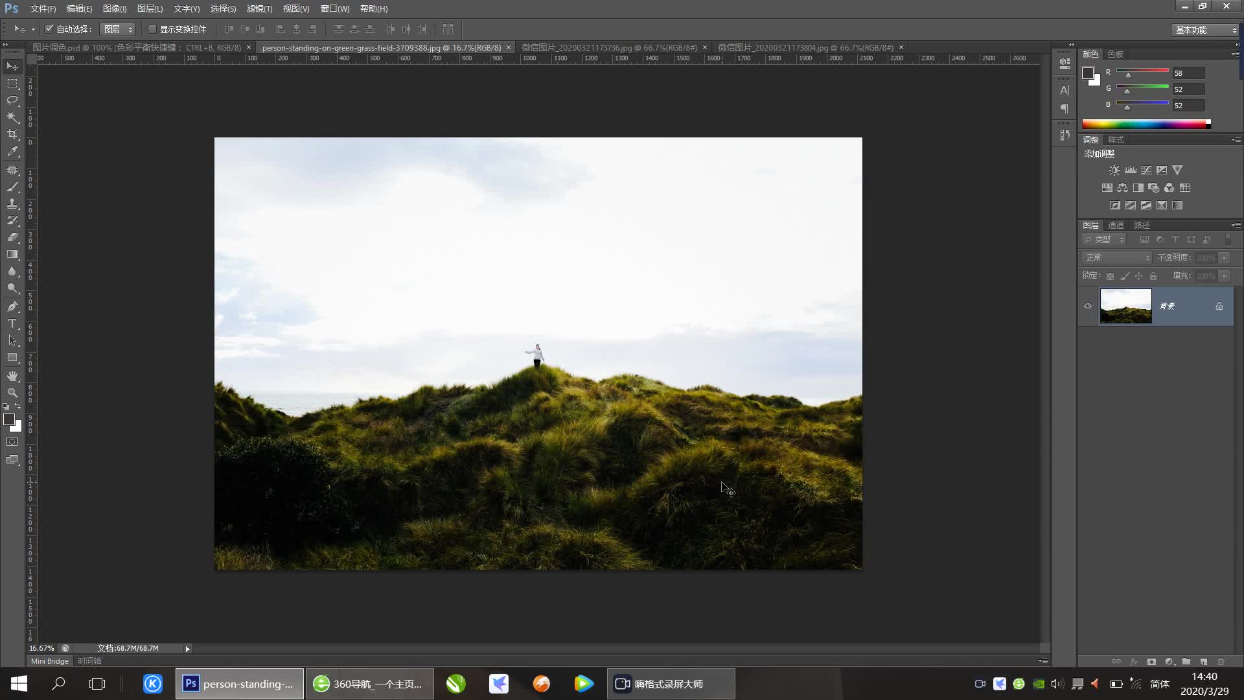Select the Hand tool

click(x=12, y=376)
